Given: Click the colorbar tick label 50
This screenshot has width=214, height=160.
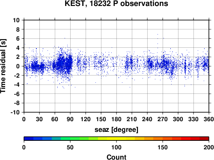Looking at the screenshot, I should click(70, 147).
